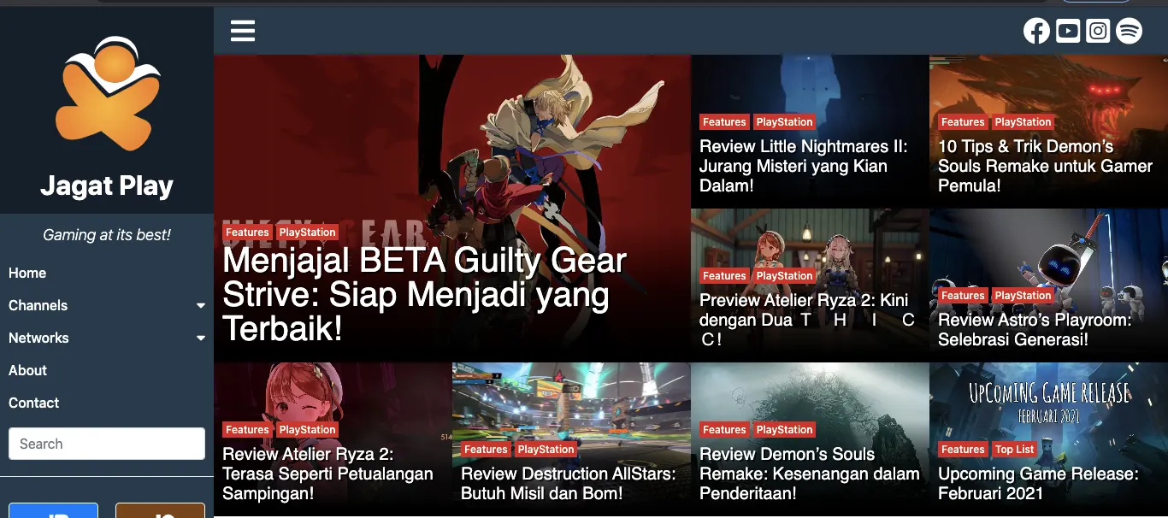Open the Spotify icon

tap(1130, 32)
